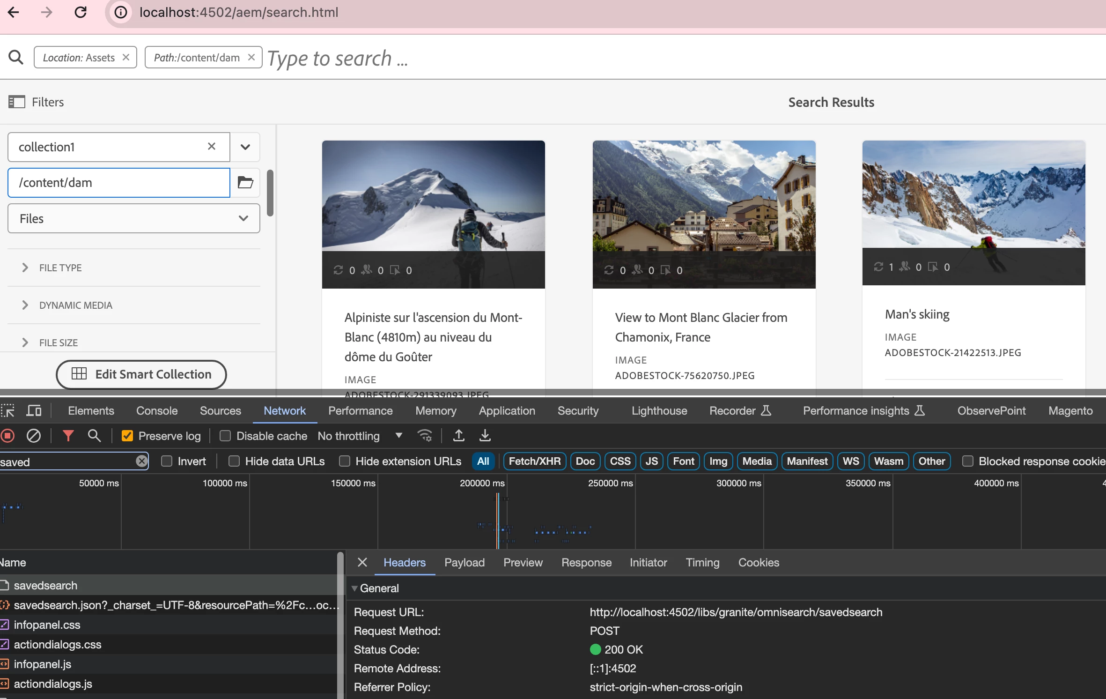Switch to the Console tab in DevTools

(x=157, y=410)
